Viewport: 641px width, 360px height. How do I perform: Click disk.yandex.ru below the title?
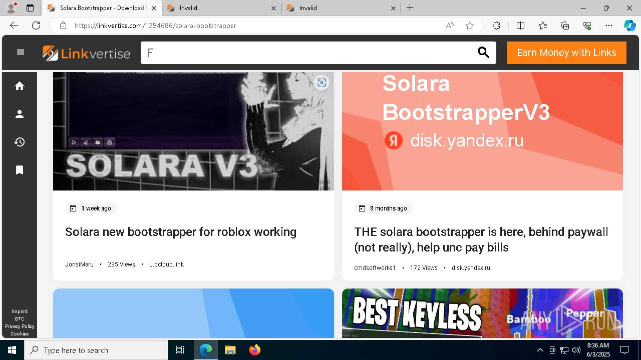pos(471,268)
